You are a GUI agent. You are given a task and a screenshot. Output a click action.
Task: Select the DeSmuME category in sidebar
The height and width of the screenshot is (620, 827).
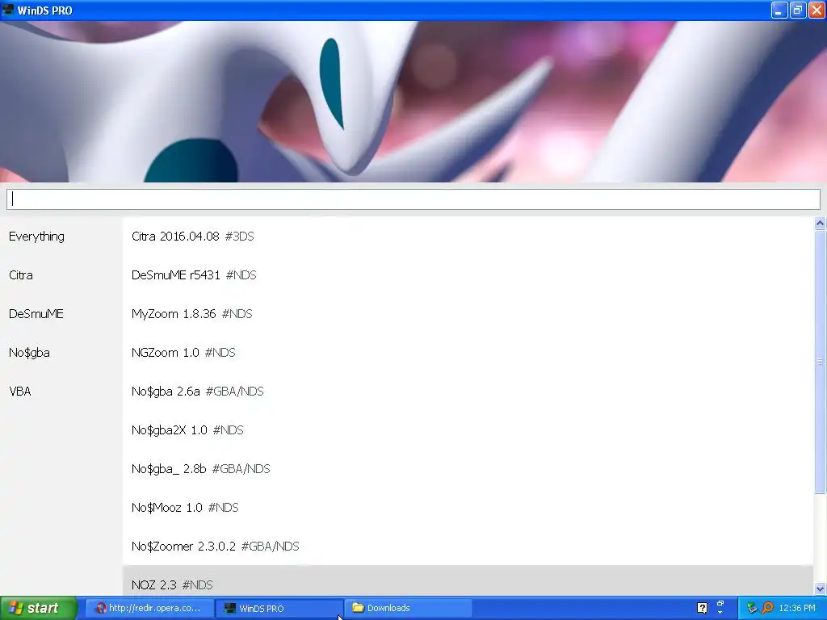pyautogui.click(x=36, y=314)
